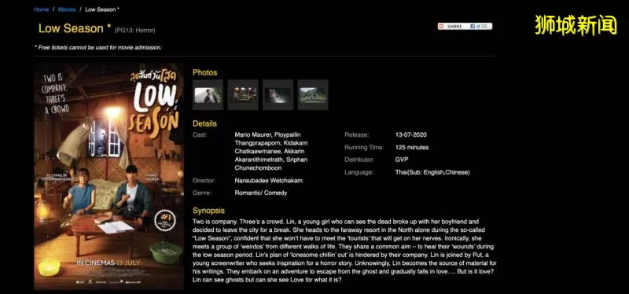Click the Facebook share icon
This screenshot has height=294, width=629.
click(x=473, y=26)
